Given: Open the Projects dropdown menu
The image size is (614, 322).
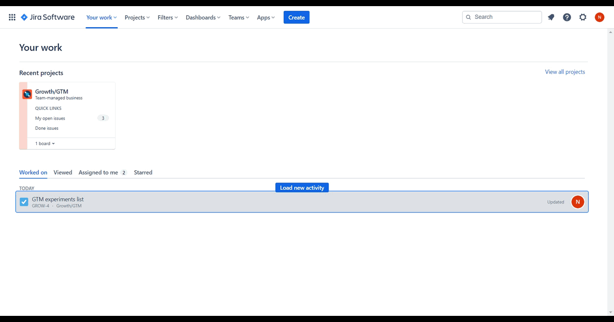Looking at the screenshot, I should click(x=137, y=17).
